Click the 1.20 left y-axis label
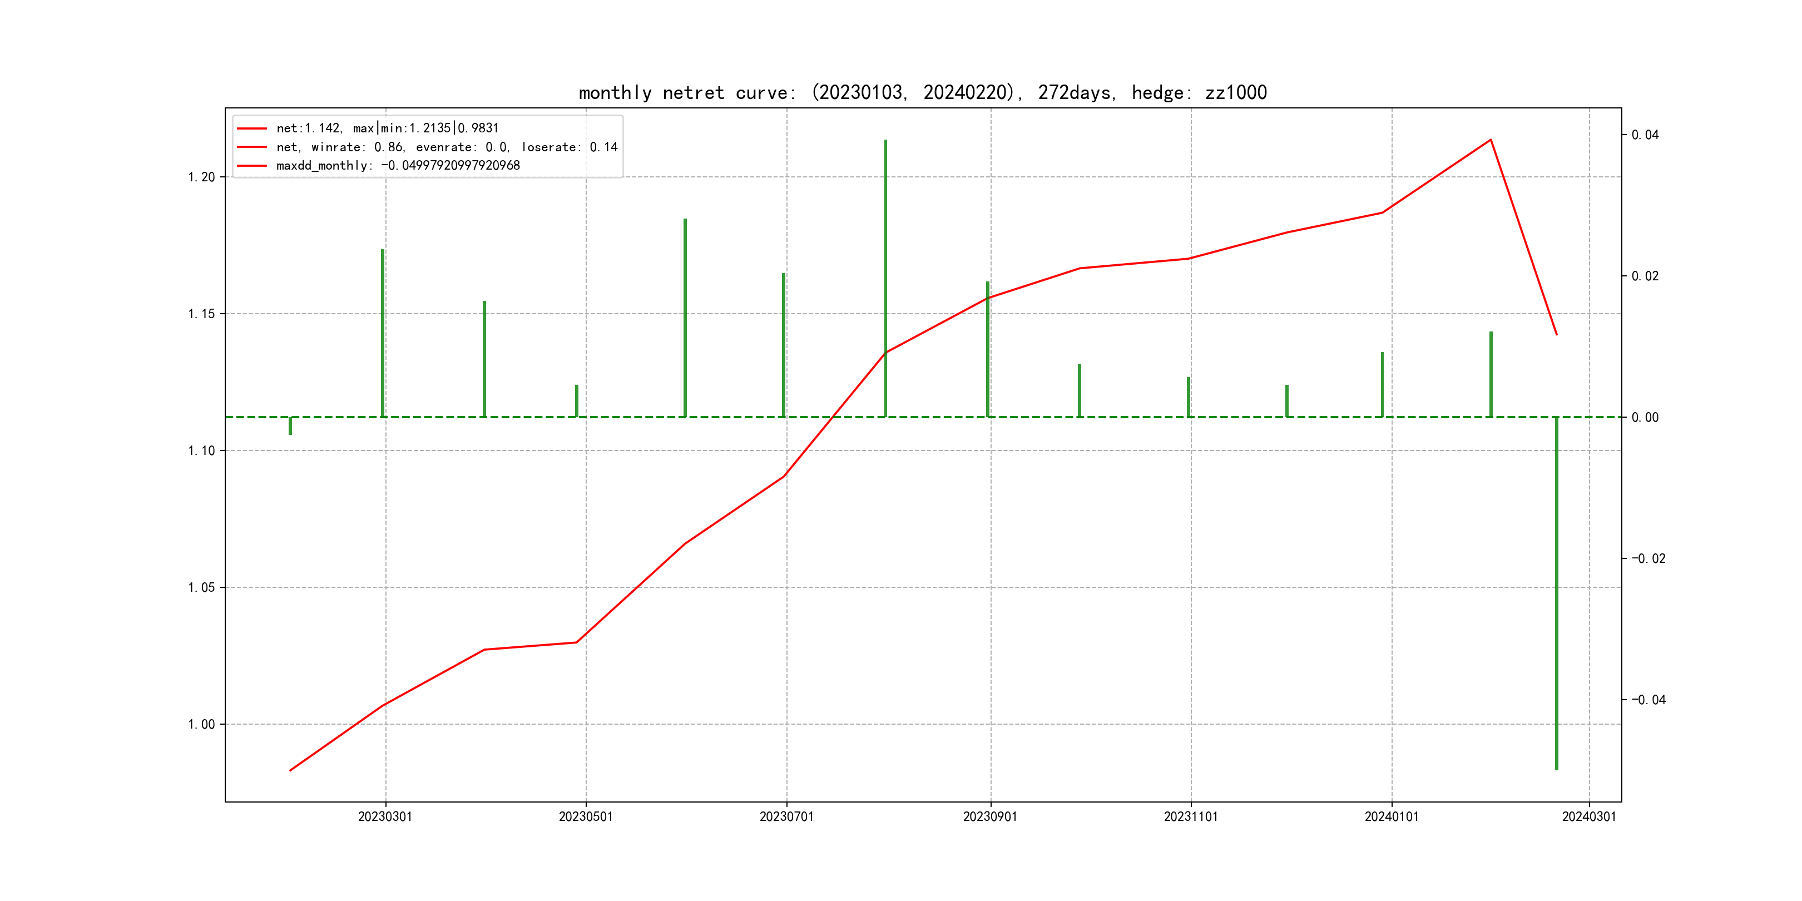The width and height of the screenshot is (1802, 901). pyautogui.click(x=201, y=177)
